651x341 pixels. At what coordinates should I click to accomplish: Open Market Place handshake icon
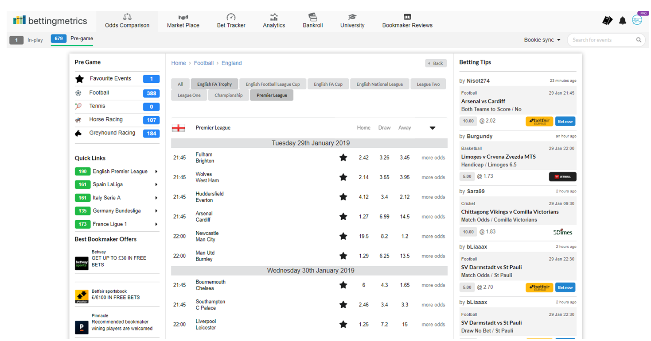tap(183, 17)
